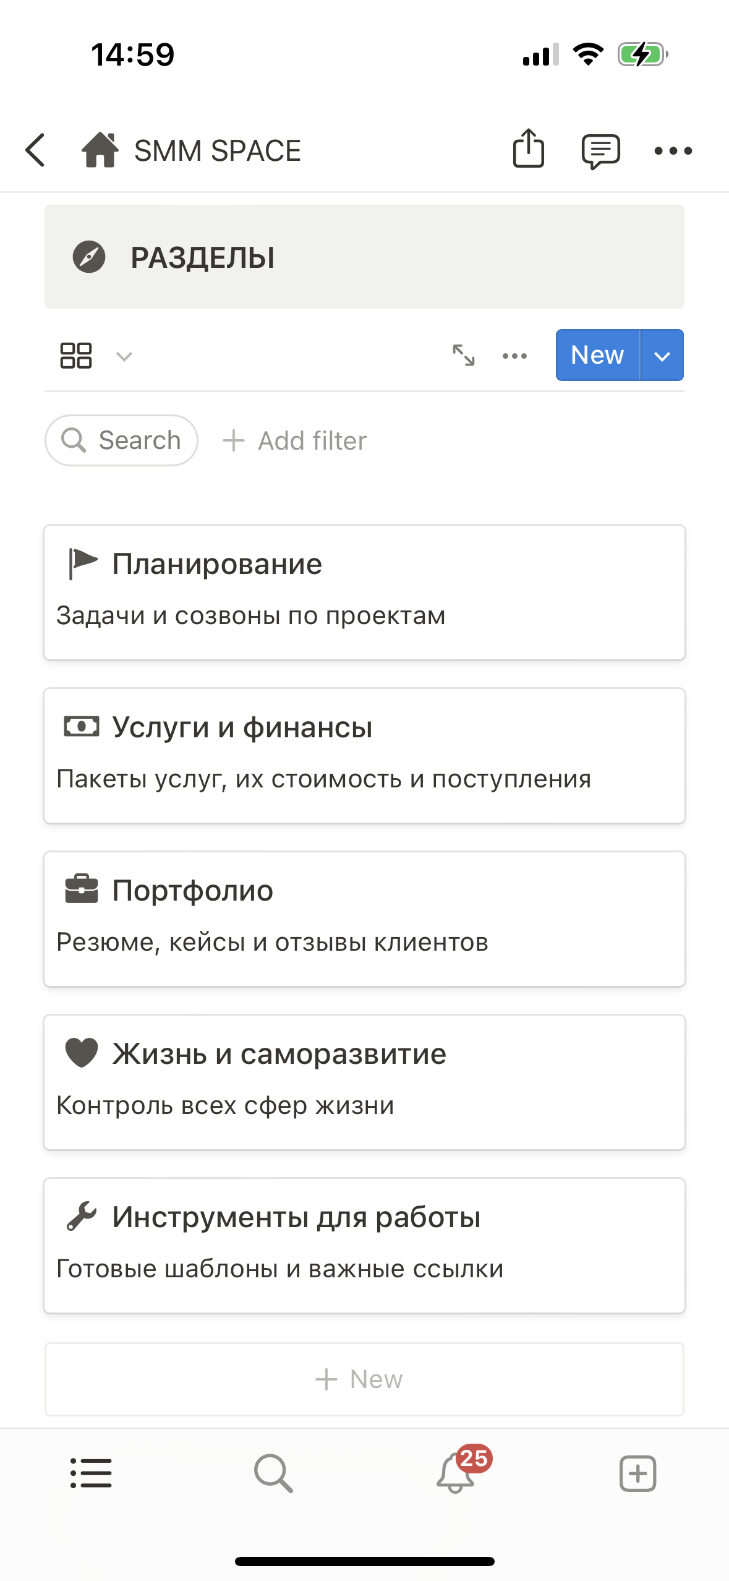Navigate home using the house icon
This screenshot has width=729, height=1581.
coord(101,150)
